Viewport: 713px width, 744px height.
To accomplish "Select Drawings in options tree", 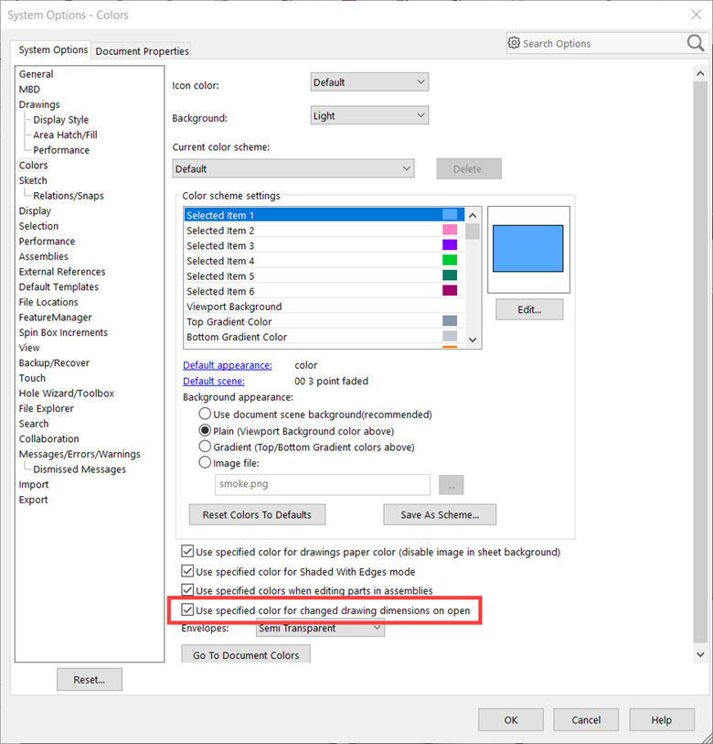I will tap(39, 104).
